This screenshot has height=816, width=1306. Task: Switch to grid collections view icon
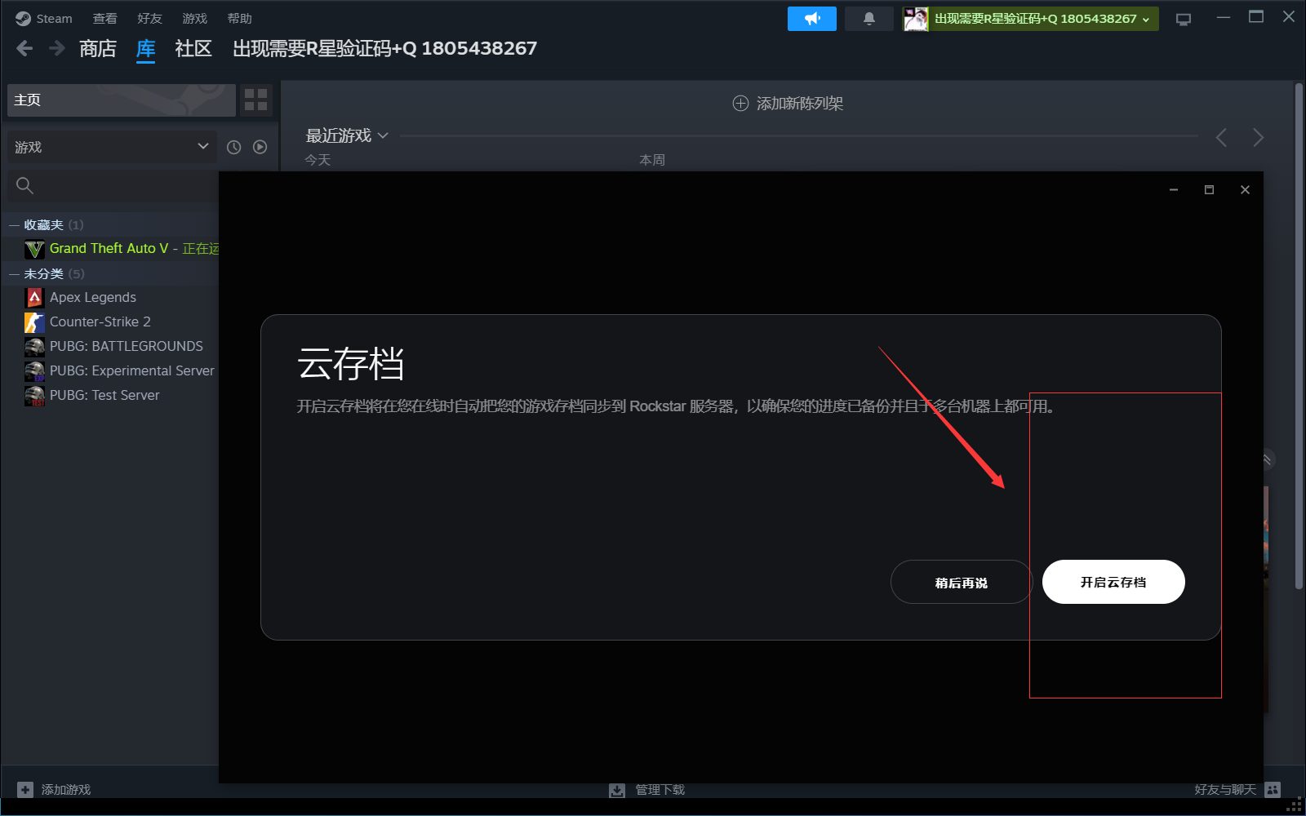point(256,100)
